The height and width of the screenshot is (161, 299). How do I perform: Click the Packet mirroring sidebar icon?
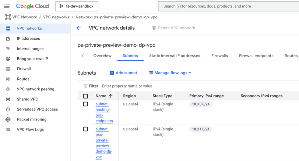[8, 119]
